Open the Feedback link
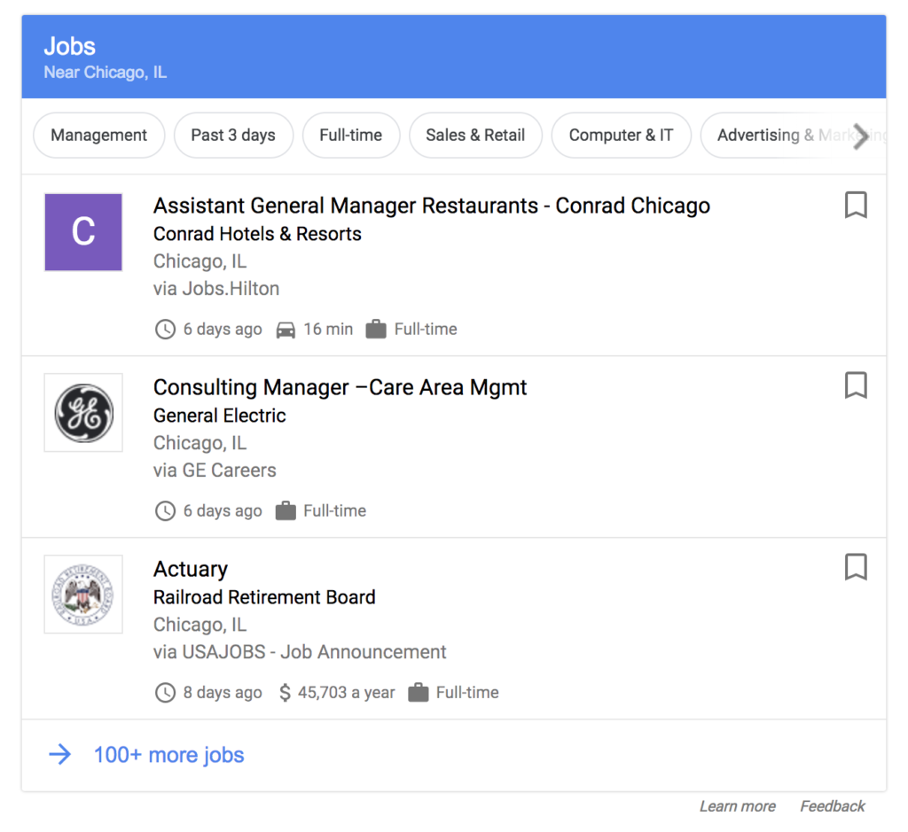The height and width of the screenshot is (832, 908). 832,806
